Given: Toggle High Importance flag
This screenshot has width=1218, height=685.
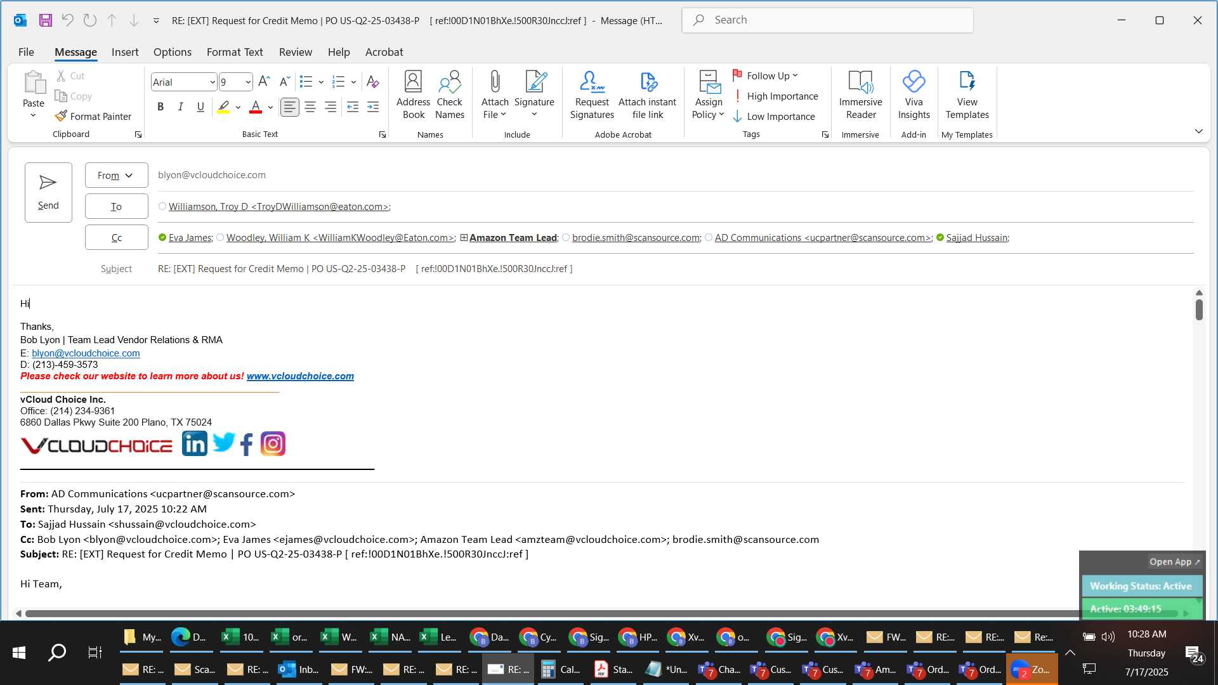Looking at the screenshot, I should (x=775, y=96).
